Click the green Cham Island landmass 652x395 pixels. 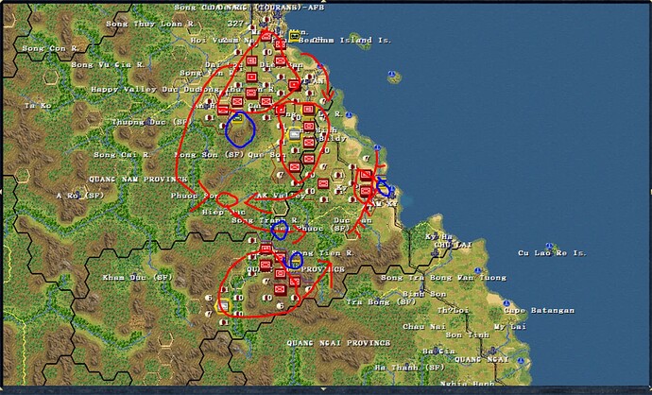(x=361, y=40)
